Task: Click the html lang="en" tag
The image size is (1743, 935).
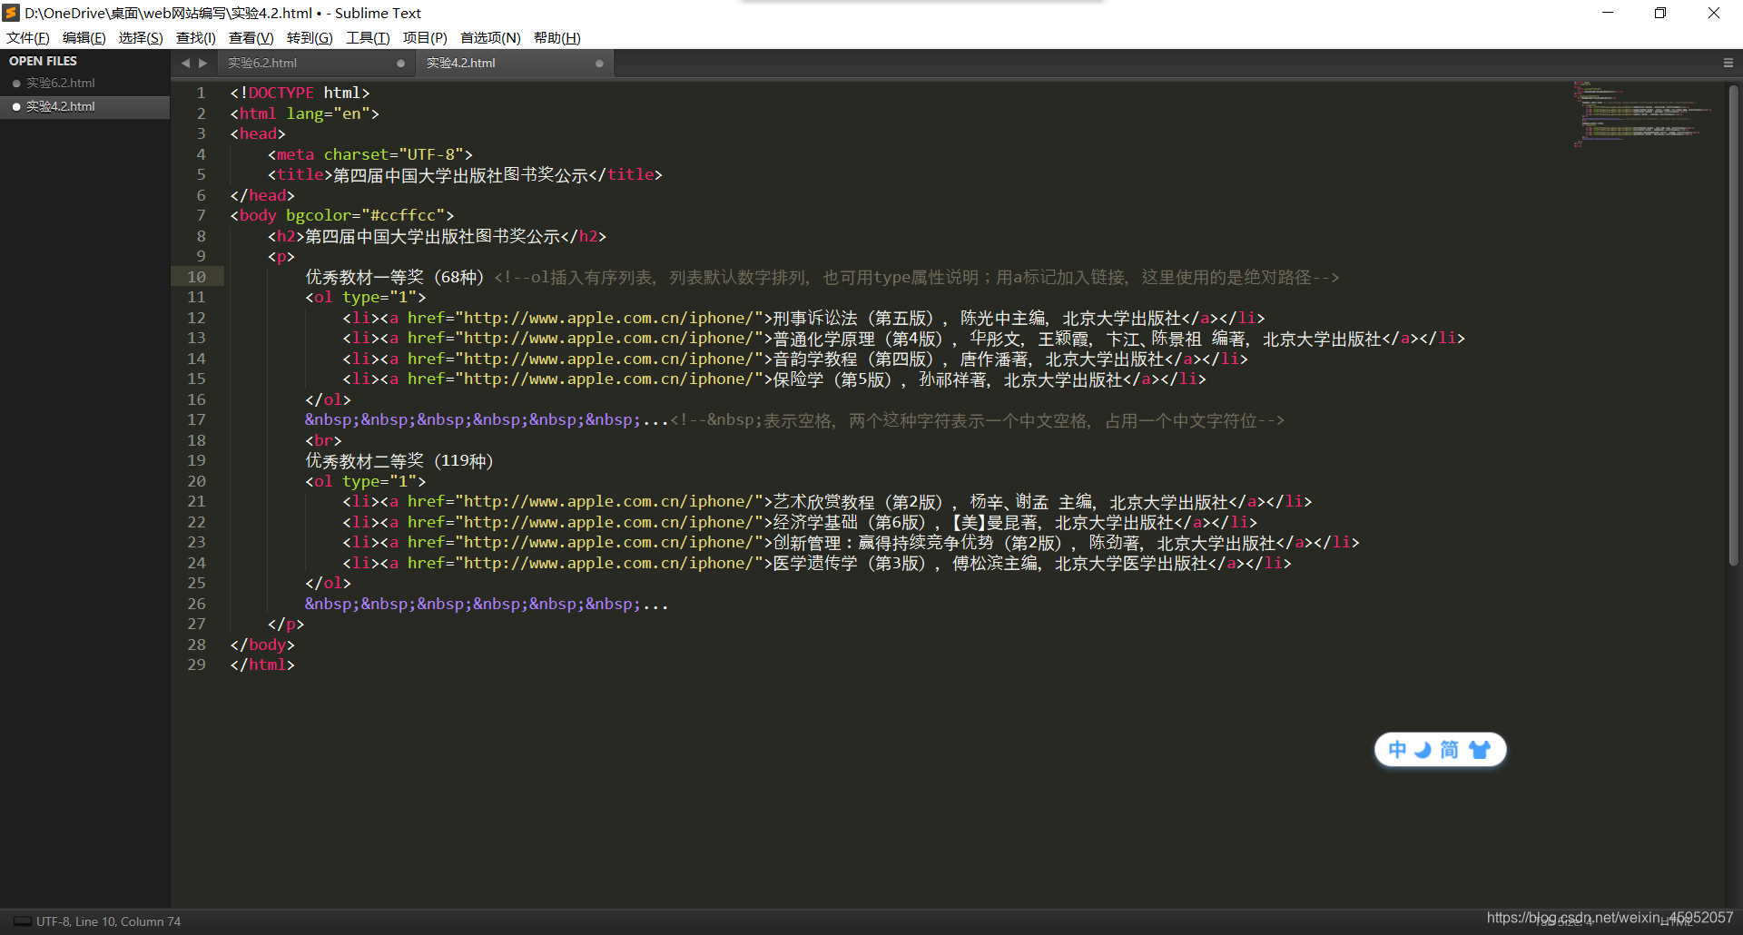Action: point(304,113)
